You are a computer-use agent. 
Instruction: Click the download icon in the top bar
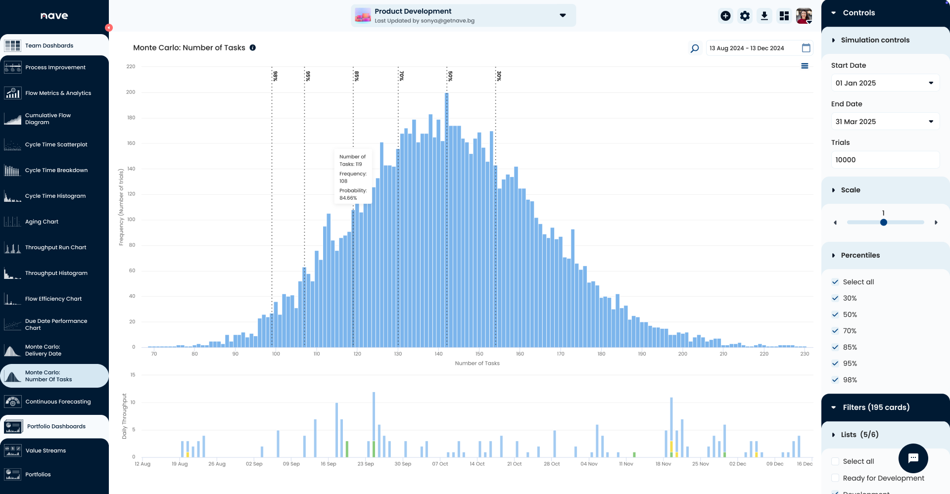764,15
